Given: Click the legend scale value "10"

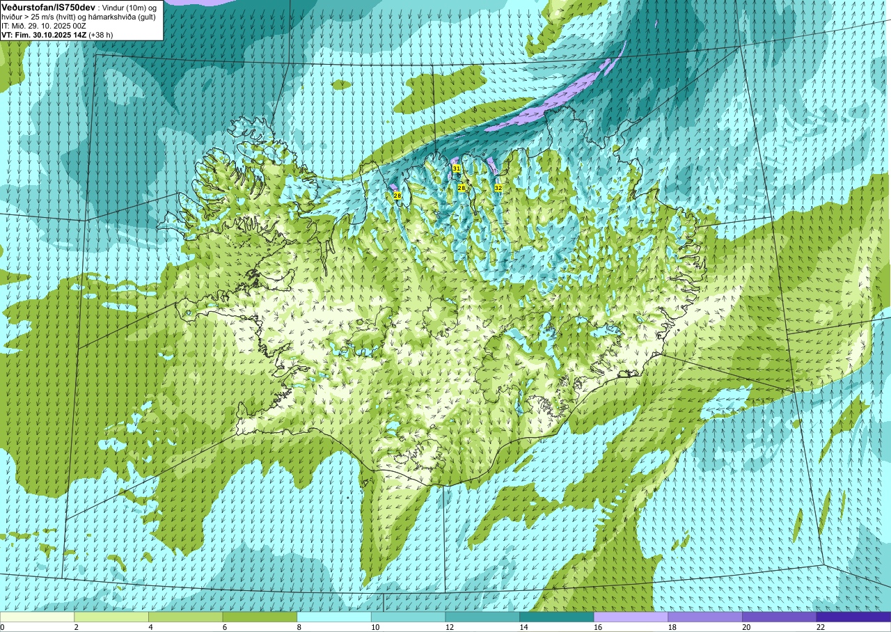Looking at the screenshot, I should pyautogui.click(x=375, y=627).
